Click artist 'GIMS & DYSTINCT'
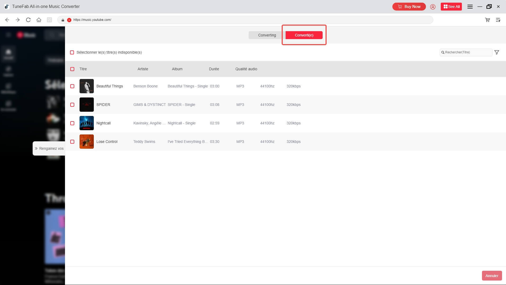 coord(150,105)
